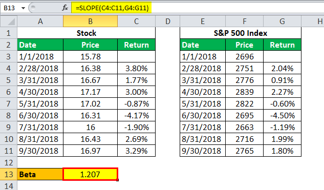
Task: Click Beta result cell 1.207
Action: (90, 174)
